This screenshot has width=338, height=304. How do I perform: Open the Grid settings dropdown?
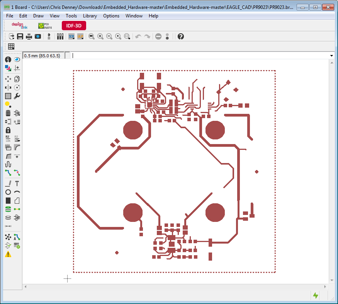point(11,46)
